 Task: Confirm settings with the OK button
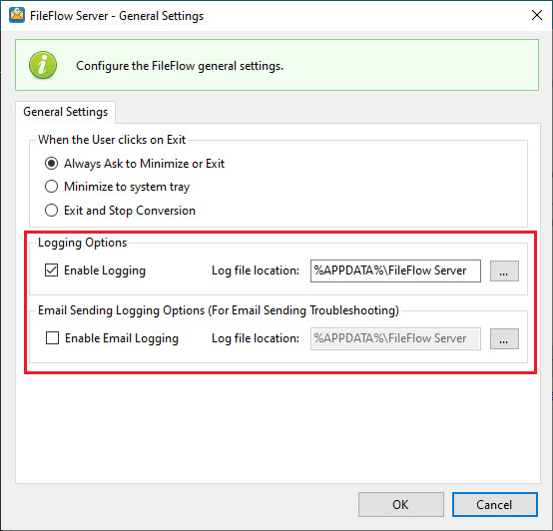click(401, 505)
